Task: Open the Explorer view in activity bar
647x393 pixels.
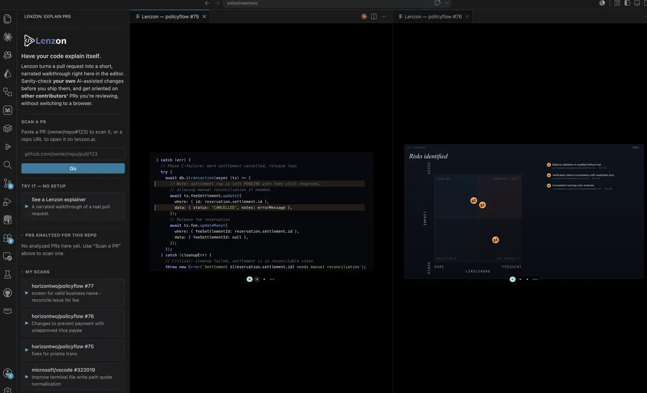Action: pyautogui.click(x=8, y=19)
